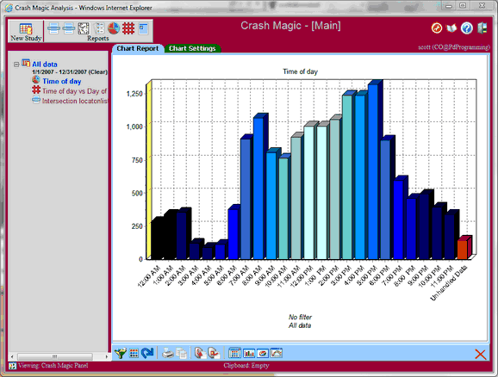
Task: Open the colored grid tool in bottom toolbar
Action: click(134, 353)
